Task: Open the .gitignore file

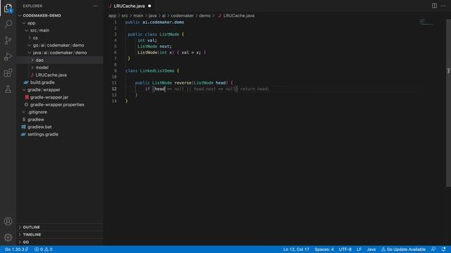Action: click(x=37, y=112)
